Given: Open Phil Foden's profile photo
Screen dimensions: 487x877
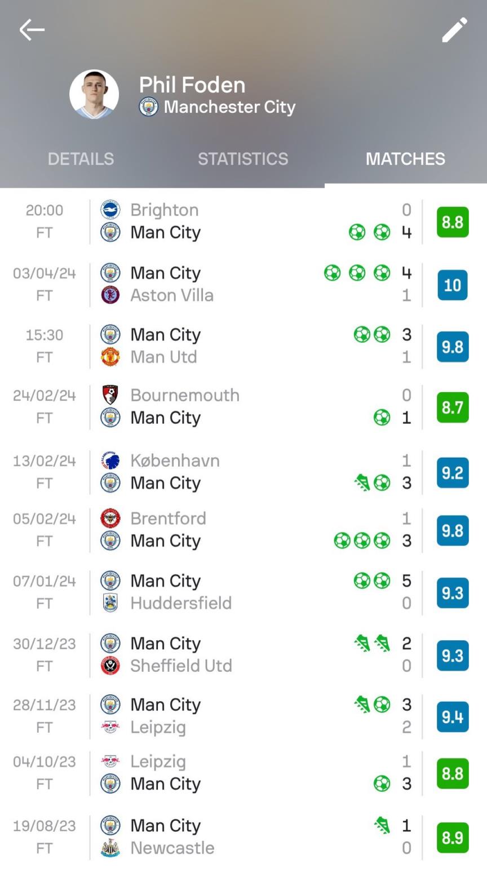Looking at the screenshot, I should point(94,94).
